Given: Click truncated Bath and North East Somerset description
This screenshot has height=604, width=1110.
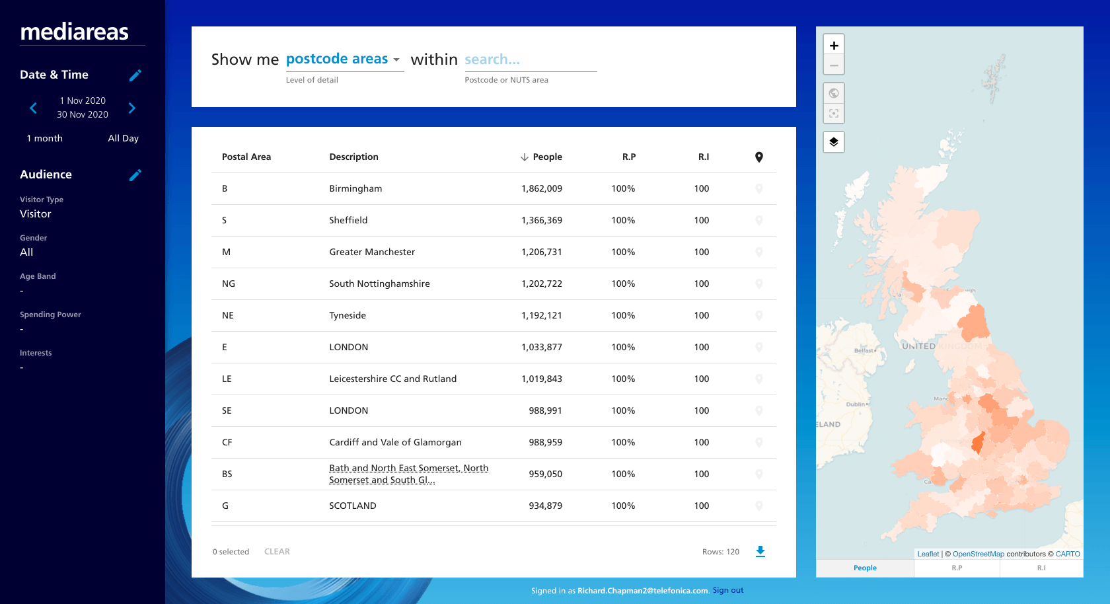Looking at the screenshot, I should tap(409, 474).
